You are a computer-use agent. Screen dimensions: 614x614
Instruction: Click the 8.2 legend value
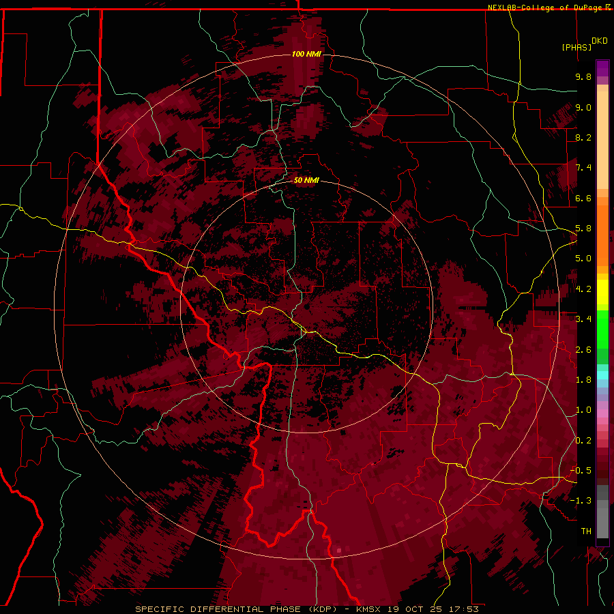point(583,137)
